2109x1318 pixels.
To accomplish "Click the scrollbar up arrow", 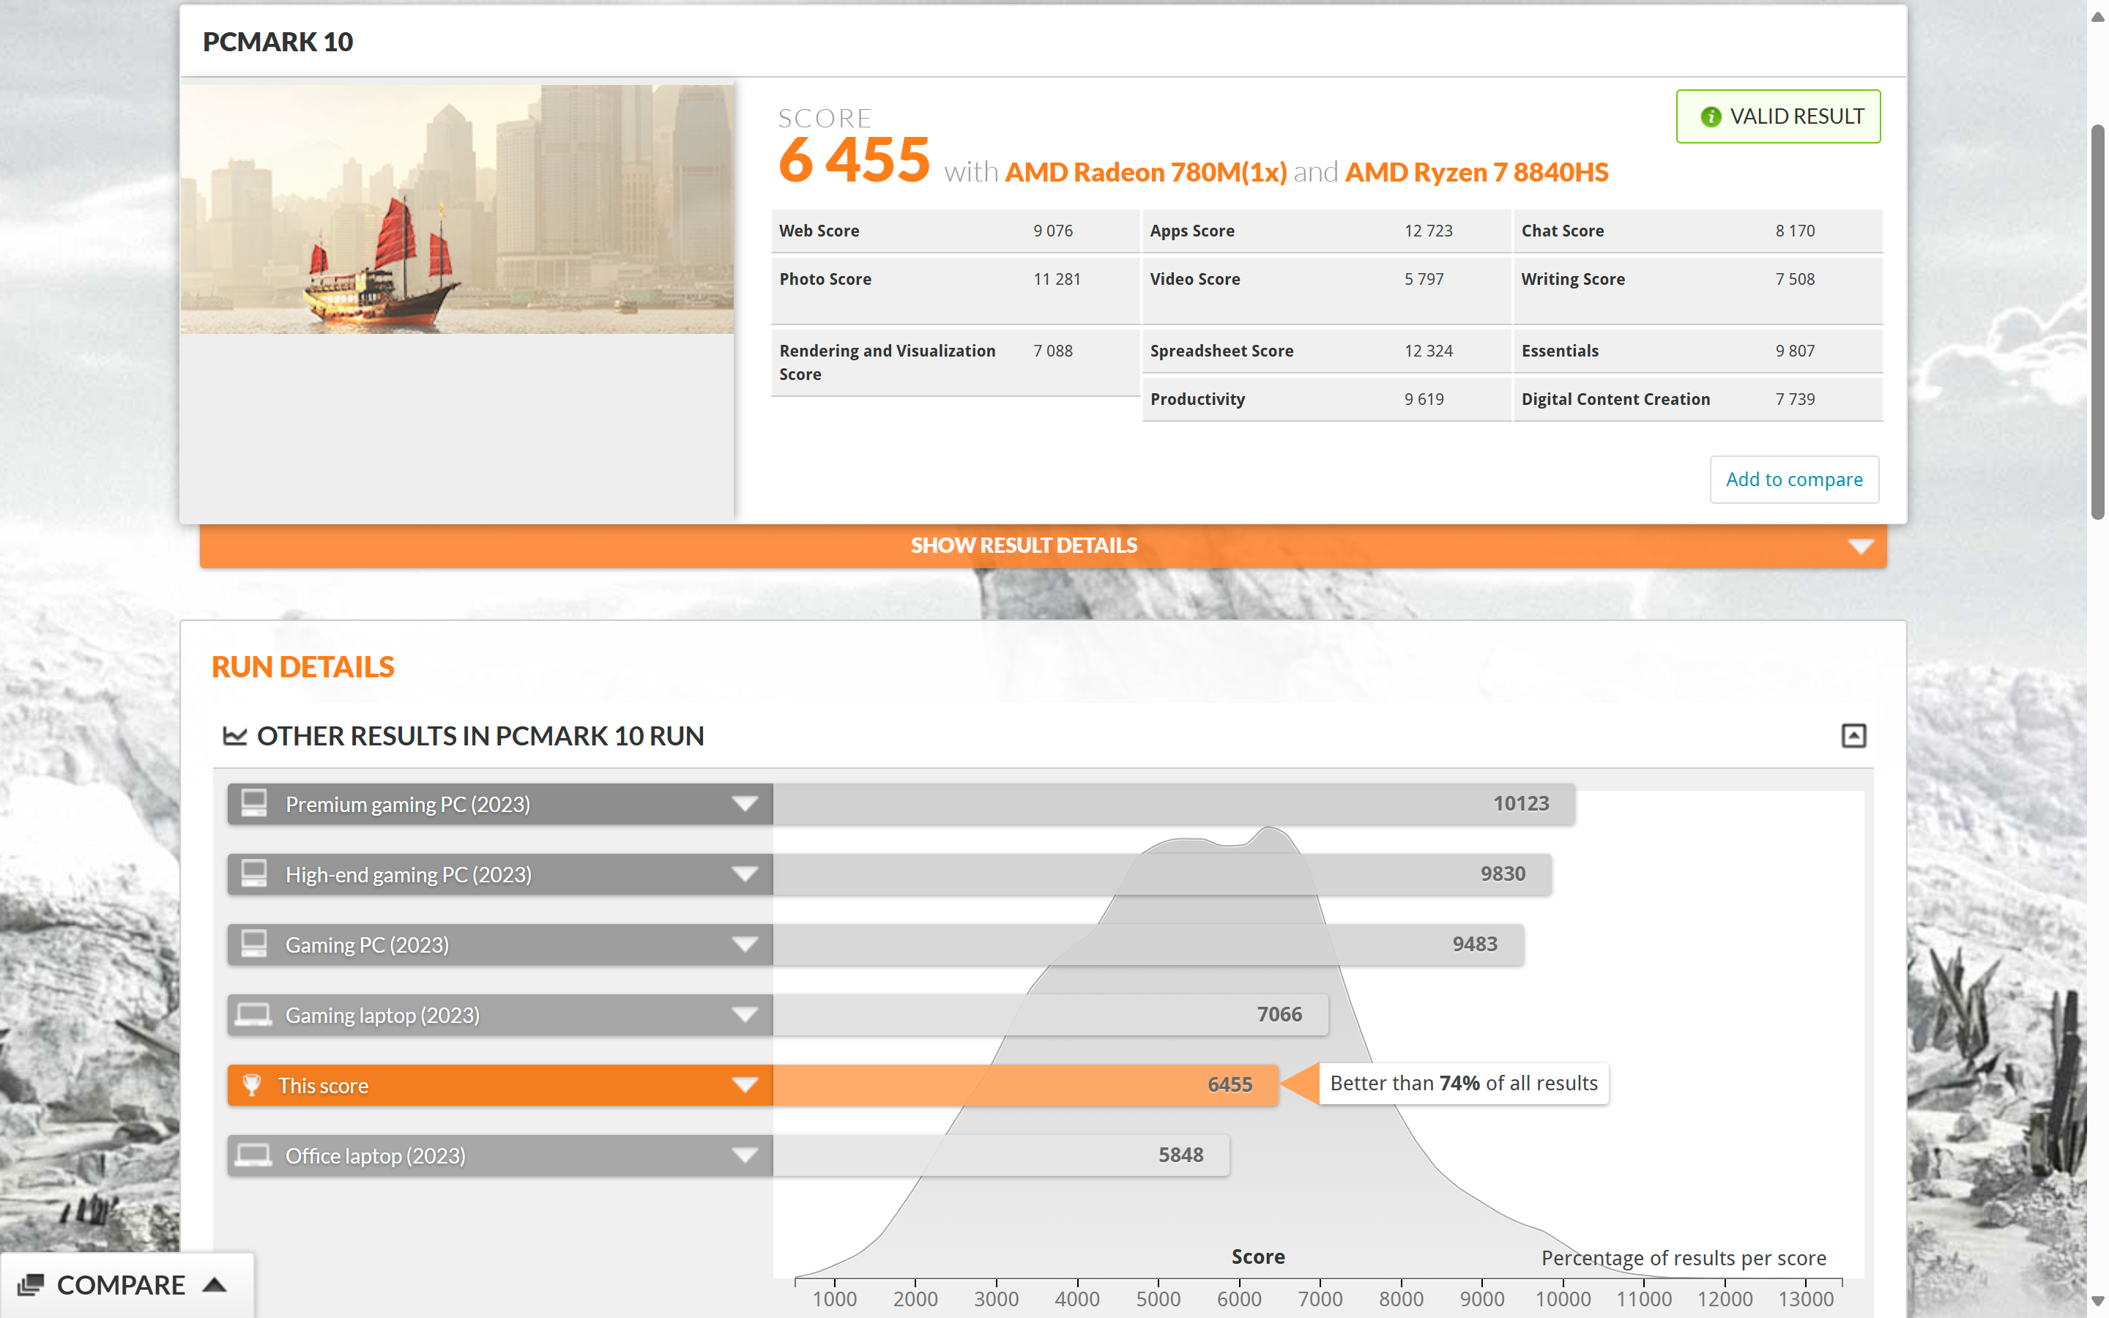I will coord(2097,17).
